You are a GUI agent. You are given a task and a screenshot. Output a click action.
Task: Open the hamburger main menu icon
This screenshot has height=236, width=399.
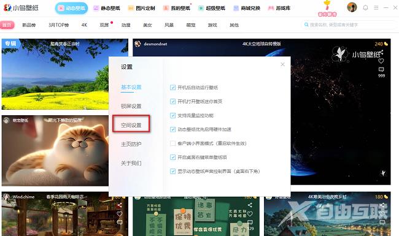point(376,8)
